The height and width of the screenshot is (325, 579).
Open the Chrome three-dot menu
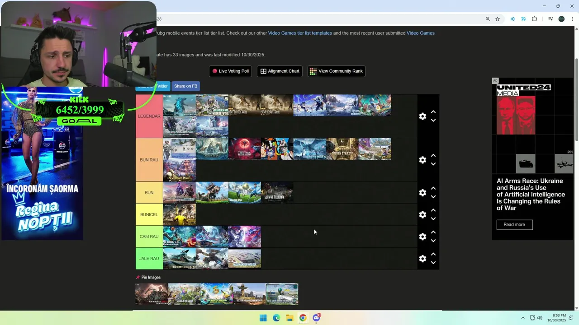point(572,19)
